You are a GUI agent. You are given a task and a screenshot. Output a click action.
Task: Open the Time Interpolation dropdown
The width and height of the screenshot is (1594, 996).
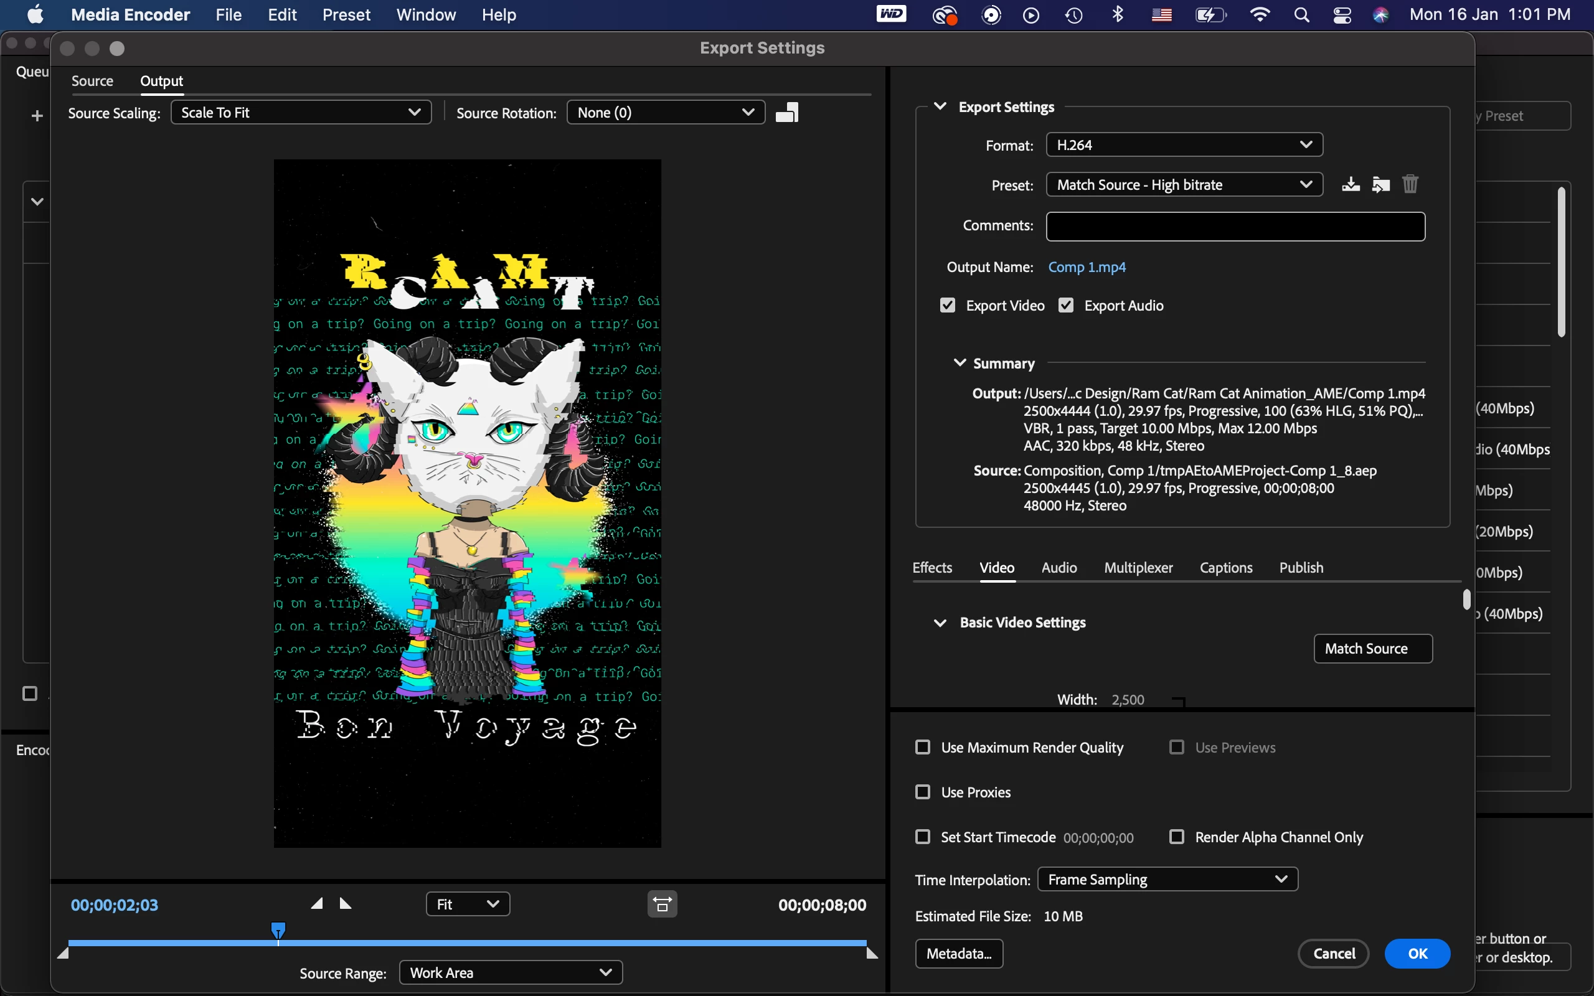pos(1167,880)
